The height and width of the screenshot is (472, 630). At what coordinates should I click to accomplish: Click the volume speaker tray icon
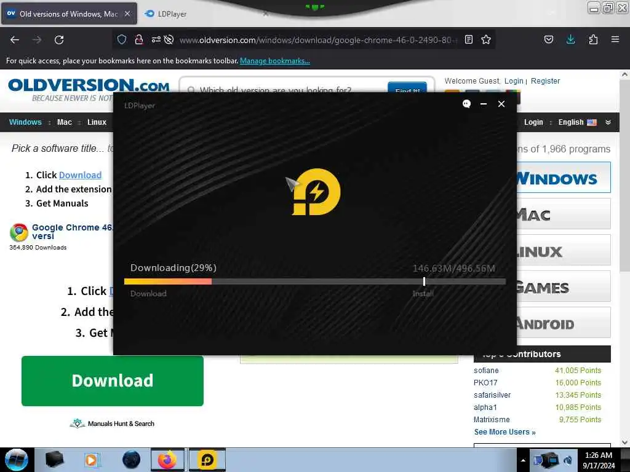568,460
